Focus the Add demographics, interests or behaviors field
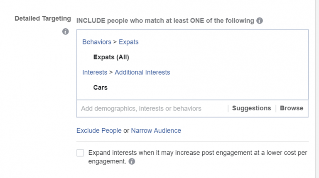The image size is (319, 178). click(141, 108)
